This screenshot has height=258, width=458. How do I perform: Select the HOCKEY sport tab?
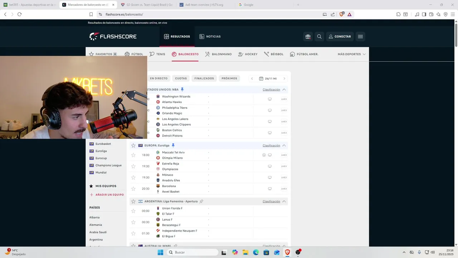click(248, 54)
